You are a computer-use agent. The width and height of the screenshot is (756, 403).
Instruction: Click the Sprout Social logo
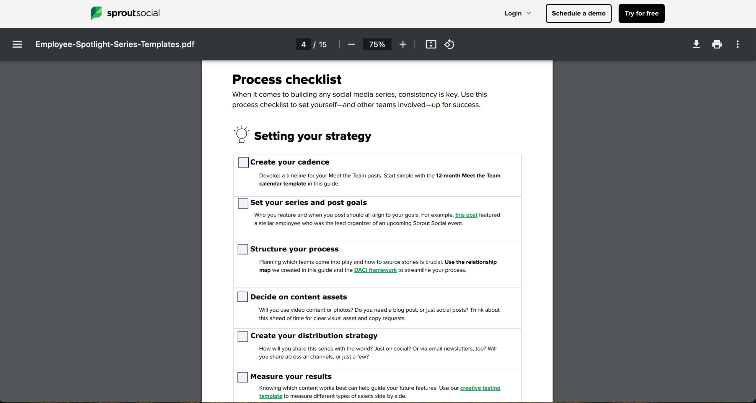(x=125, y=13)
